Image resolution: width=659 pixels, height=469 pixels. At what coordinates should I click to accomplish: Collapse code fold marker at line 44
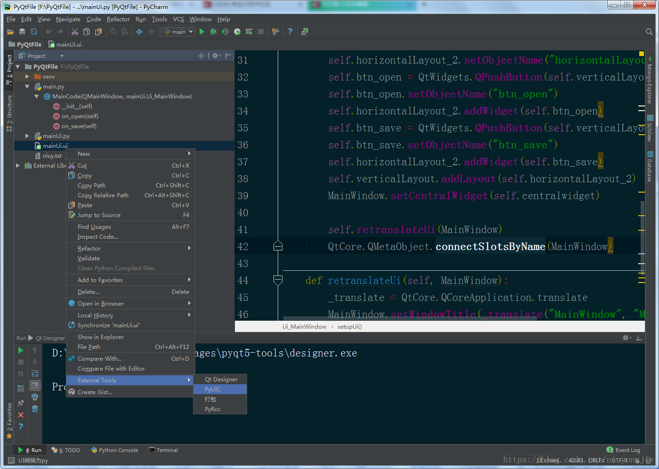click(x=278, y=281)
